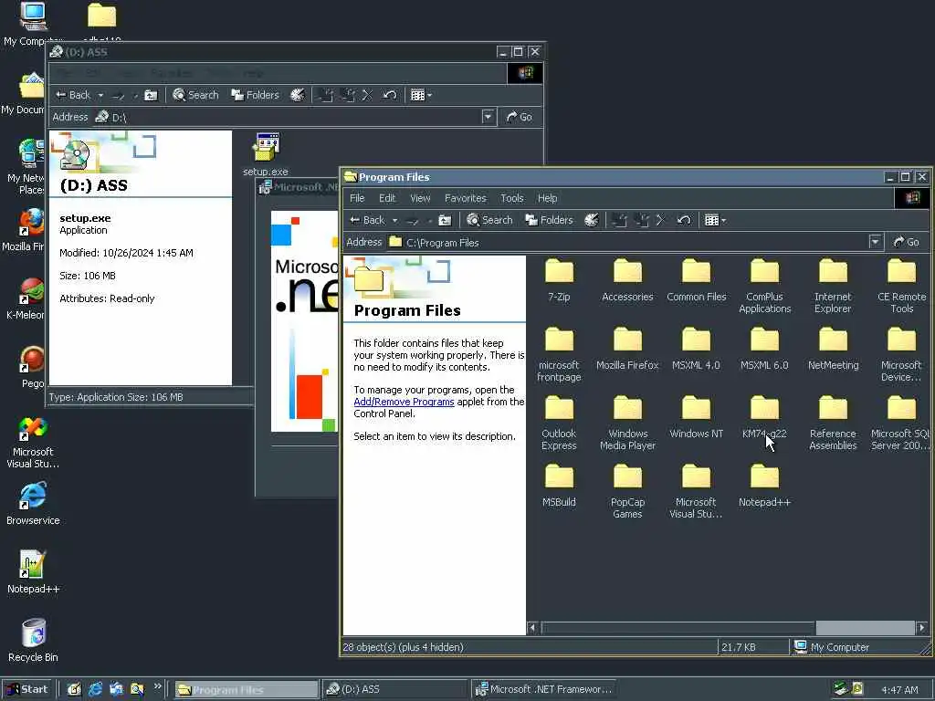Switch to Microsoft .NET Framework taskbar button

pos(544,690)
